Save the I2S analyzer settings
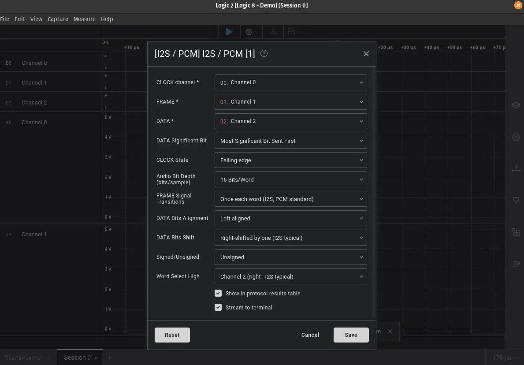 pos(351,335)
